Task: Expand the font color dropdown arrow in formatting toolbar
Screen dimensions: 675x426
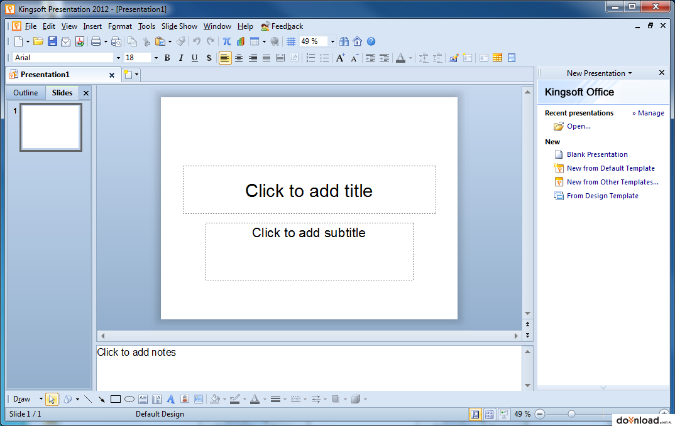Action: point(410,58)
